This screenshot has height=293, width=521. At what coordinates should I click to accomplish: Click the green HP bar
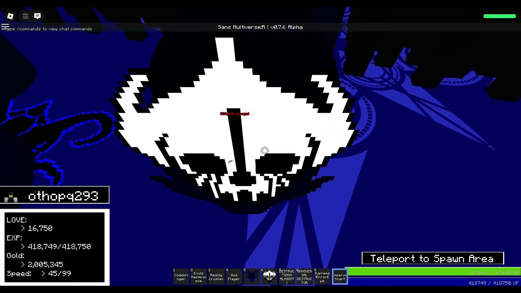[433, 273]
